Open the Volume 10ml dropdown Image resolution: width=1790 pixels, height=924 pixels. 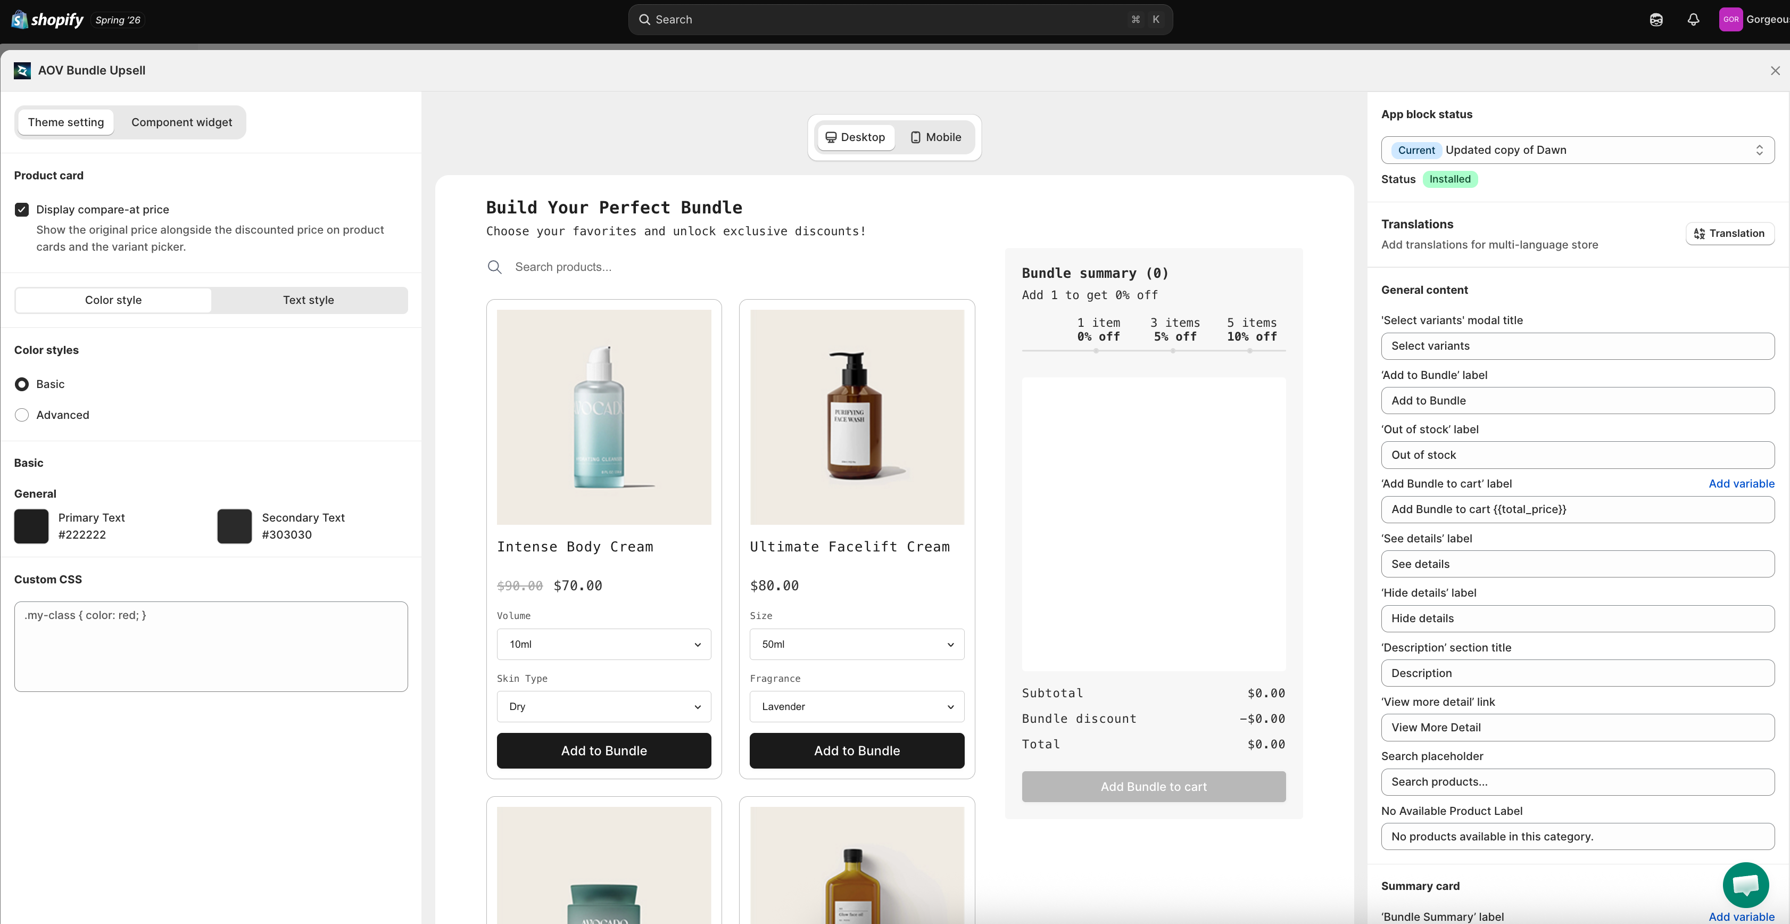[x=604, y=645]
